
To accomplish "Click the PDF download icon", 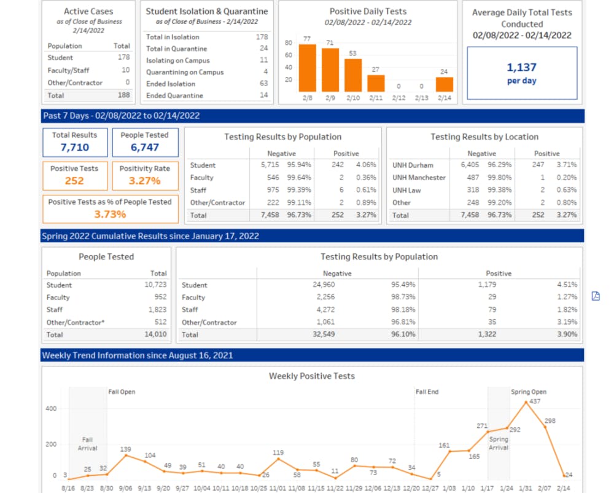I will tap(596, 296).
